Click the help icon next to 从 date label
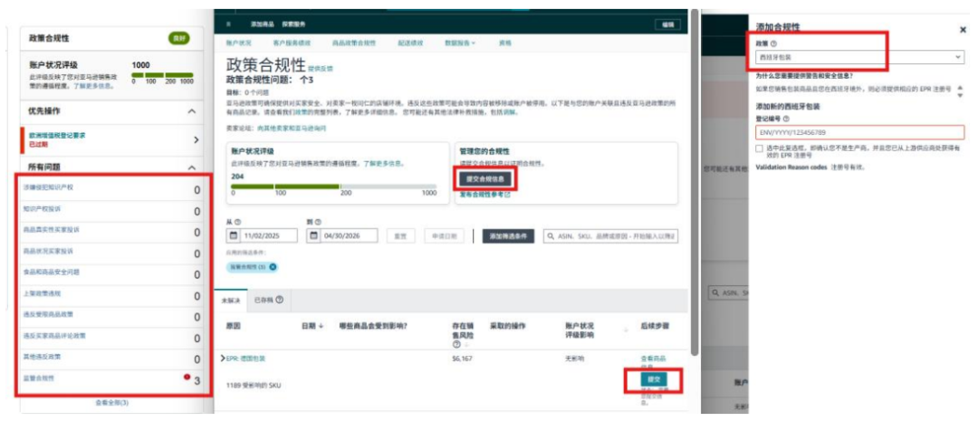Screen dimensions: 978x421 (237, 222)
